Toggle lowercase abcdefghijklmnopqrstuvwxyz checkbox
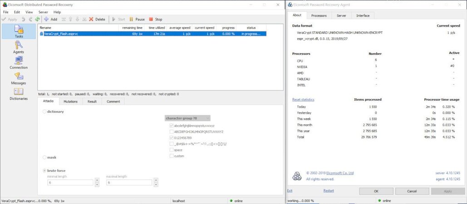Image resolution: width=467 pixels, height=204 pixels. pyautogui.click(x=171, y=126)
